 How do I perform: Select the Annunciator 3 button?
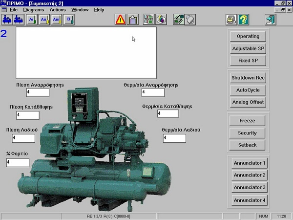250,188
